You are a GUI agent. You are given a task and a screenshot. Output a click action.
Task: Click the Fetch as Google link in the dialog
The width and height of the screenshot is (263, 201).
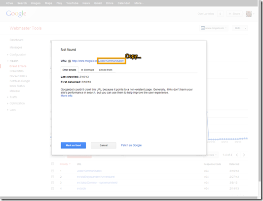pos(131,145)
